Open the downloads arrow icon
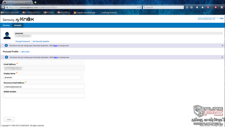This screenshot has width=225, height=127. pos(197,7)
